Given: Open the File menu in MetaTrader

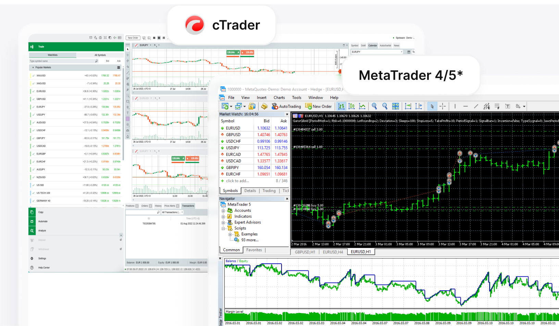Looking at the screenshot, I should click(231, 98).
